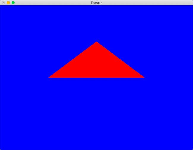Click the disabled gray close button
The image size is (193, 150).
(x=4, y=3)
